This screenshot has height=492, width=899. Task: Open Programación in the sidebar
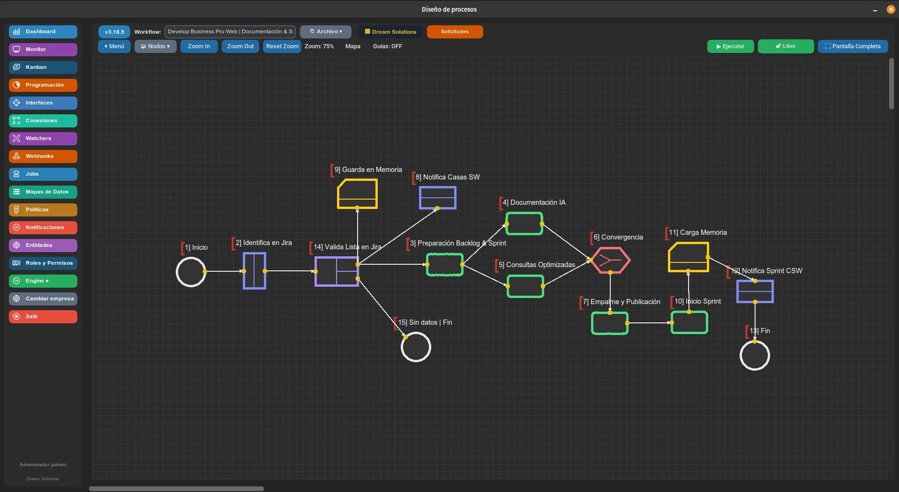point(43,85)
